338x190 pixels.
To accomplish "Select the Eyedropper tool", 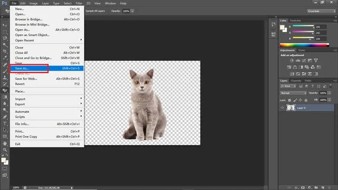I will (x=5, y=57).
